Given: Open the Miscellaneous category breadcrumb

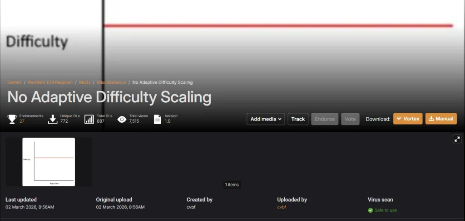Looking at the screenshot, I should coord(111,82).
